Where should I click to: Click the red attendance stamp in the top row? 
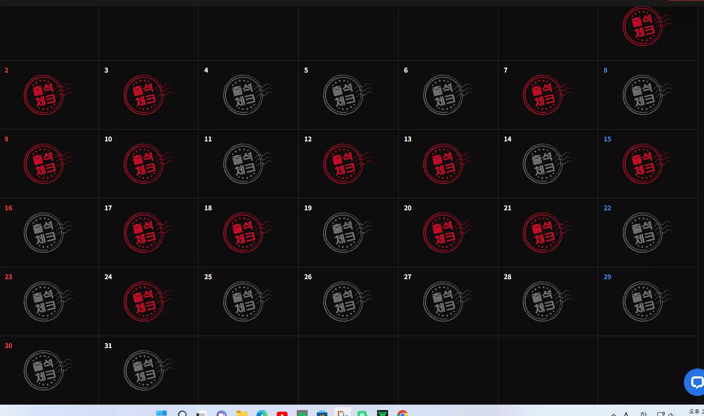[647, 26]
